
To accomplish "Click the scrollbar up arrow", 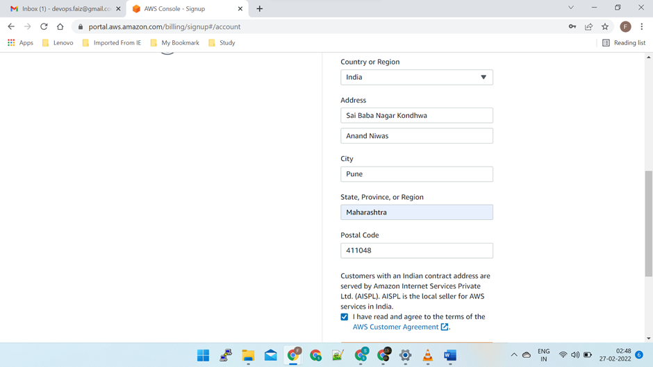I will click(648, 57).
